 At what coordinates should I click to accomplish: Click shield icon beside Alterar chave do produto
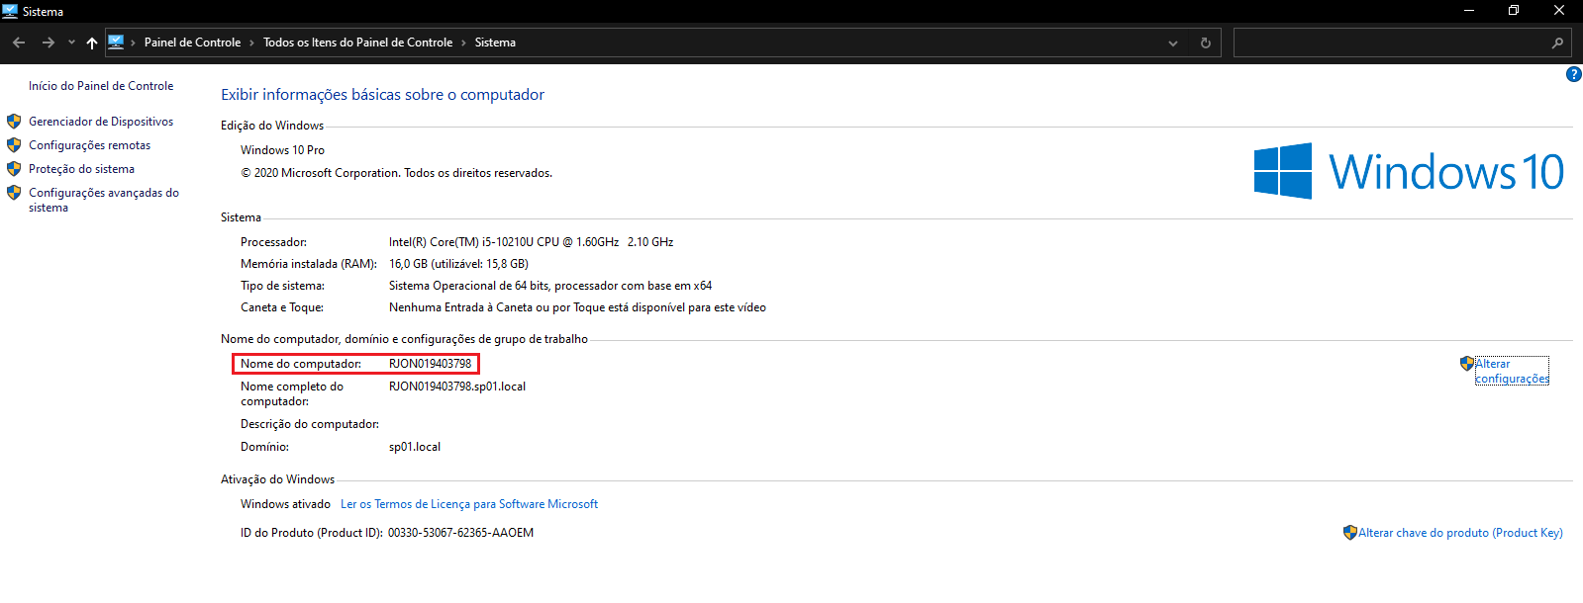(x=1350, y=533)
